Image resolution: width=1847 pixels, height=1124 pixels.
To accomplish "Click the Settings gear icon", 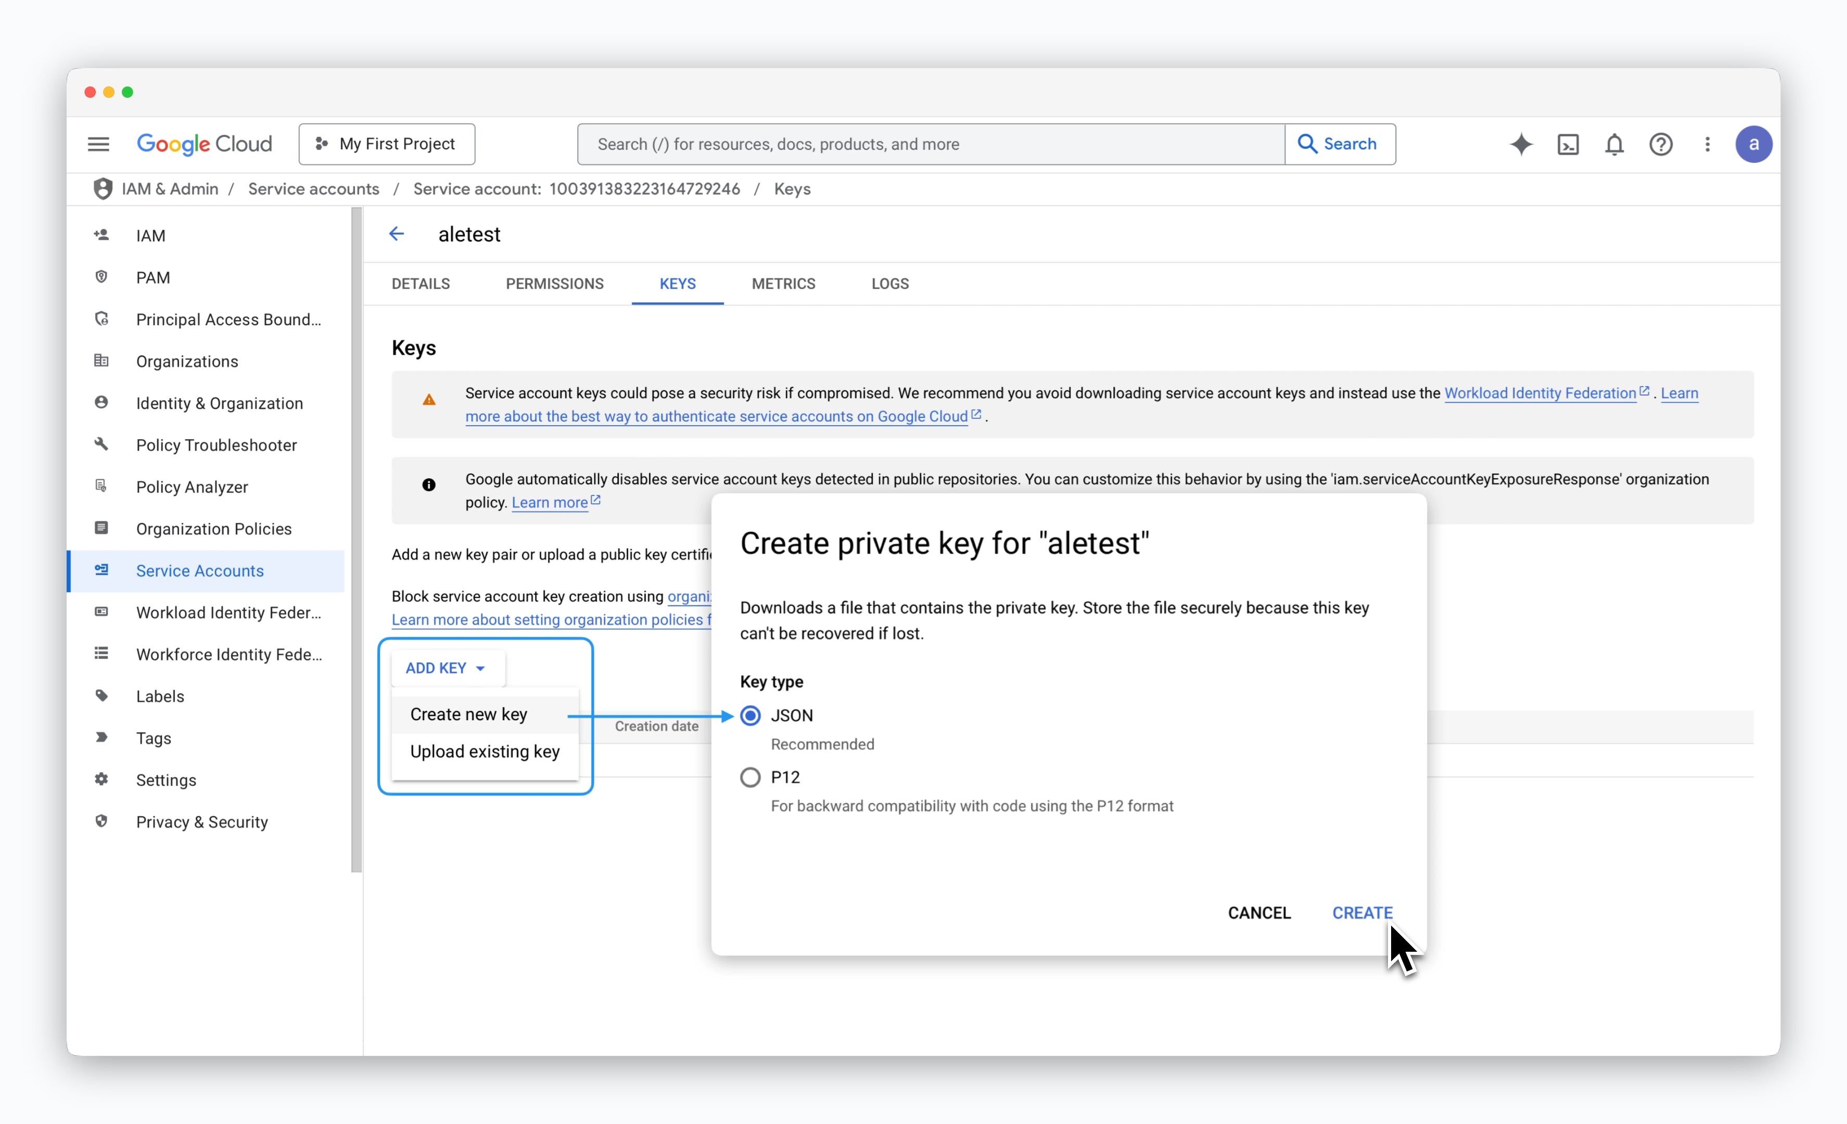I will [101, 780].
